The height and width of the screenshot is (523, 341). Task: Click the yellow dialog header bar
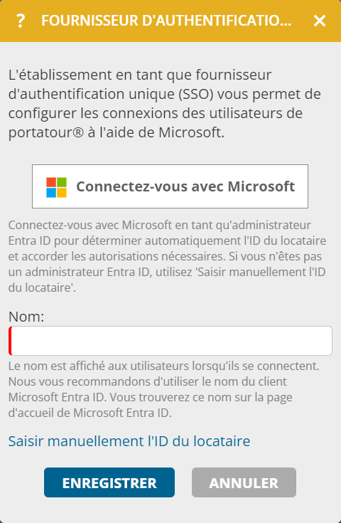(170, 21)
